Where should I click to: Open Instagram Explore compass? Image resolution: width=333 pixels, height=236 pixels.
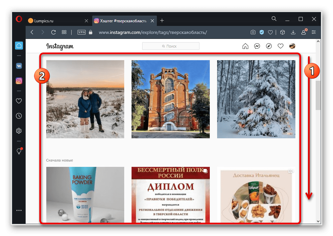click(269, 46)
